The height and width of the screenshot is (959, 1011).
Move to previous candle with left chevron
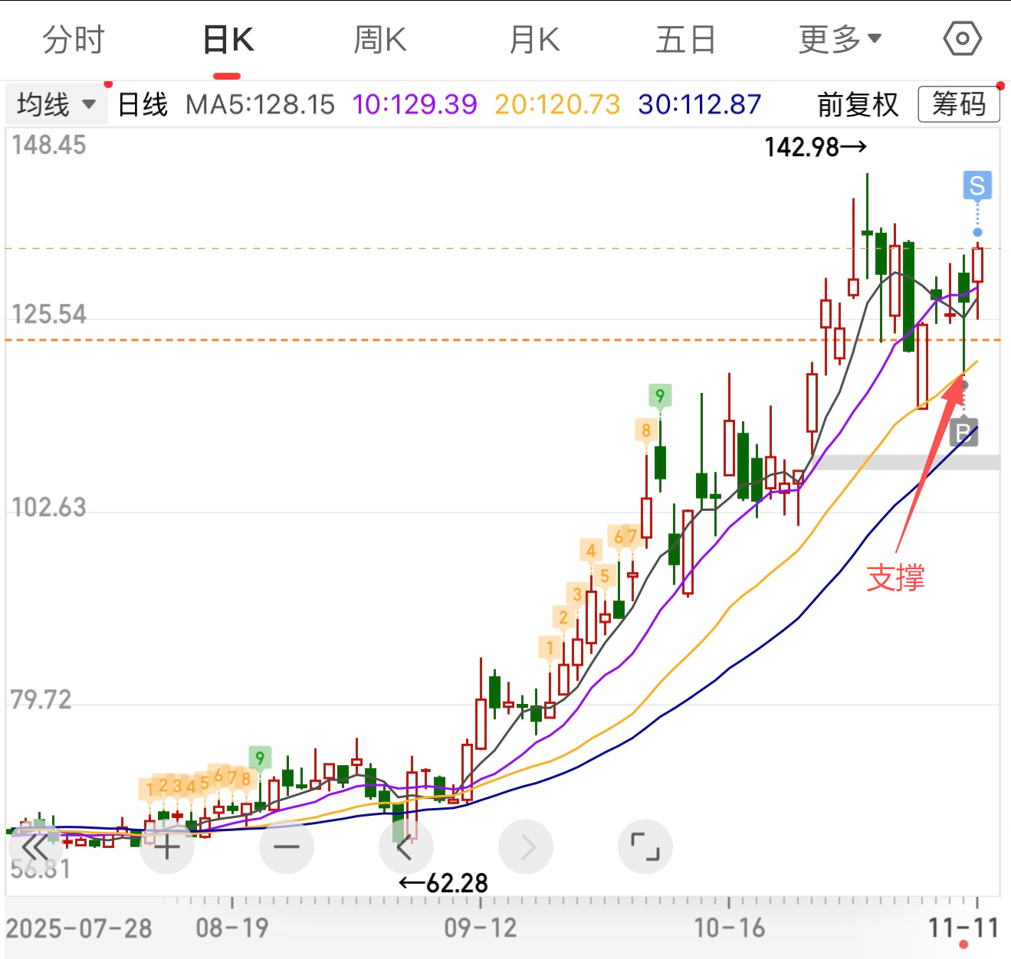point(405,847)
